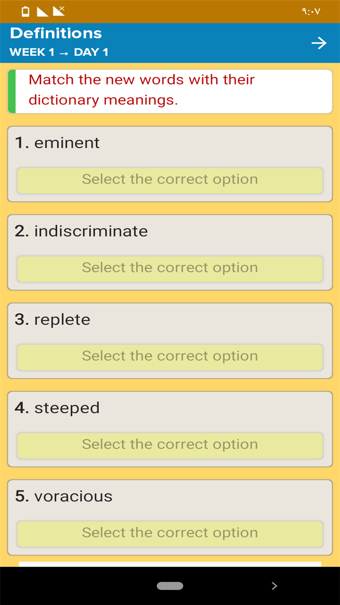
Task: Expand the option selector for steeped
Action: coord(170,445)
